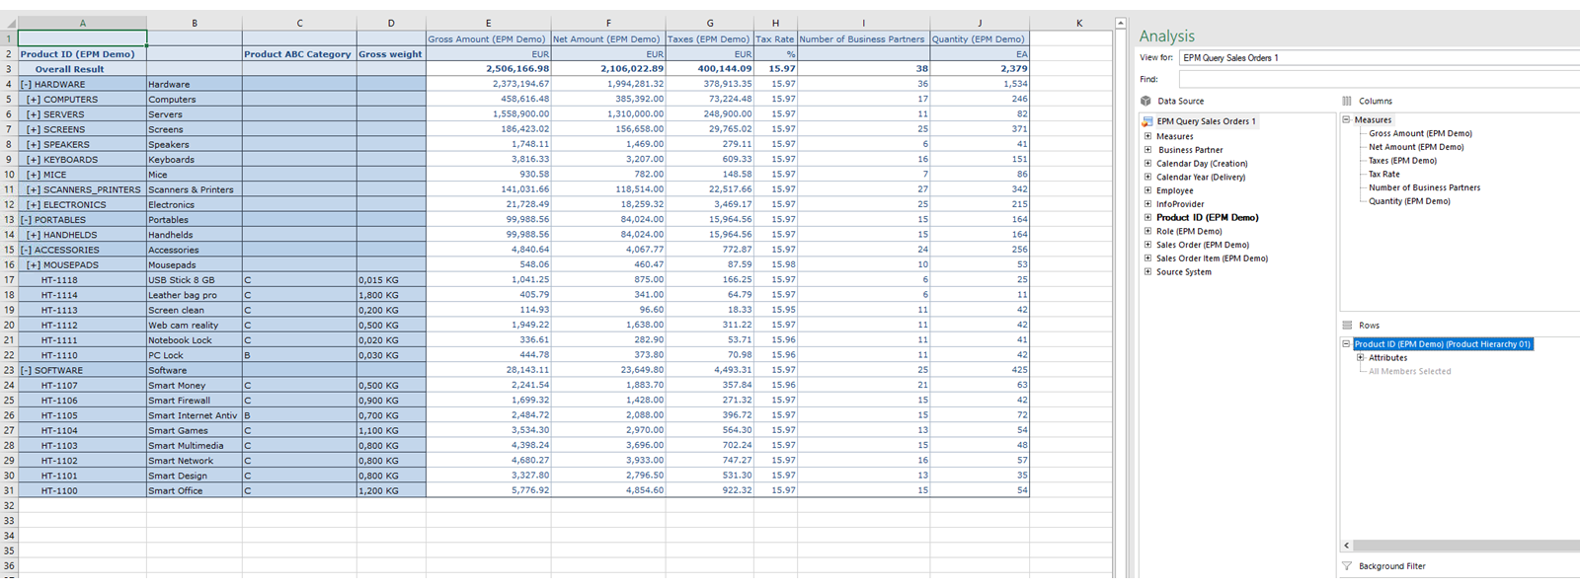Expand the Business Partner dimension
The height and width of the screenshot is (588, 1580).
(1147, 150)
